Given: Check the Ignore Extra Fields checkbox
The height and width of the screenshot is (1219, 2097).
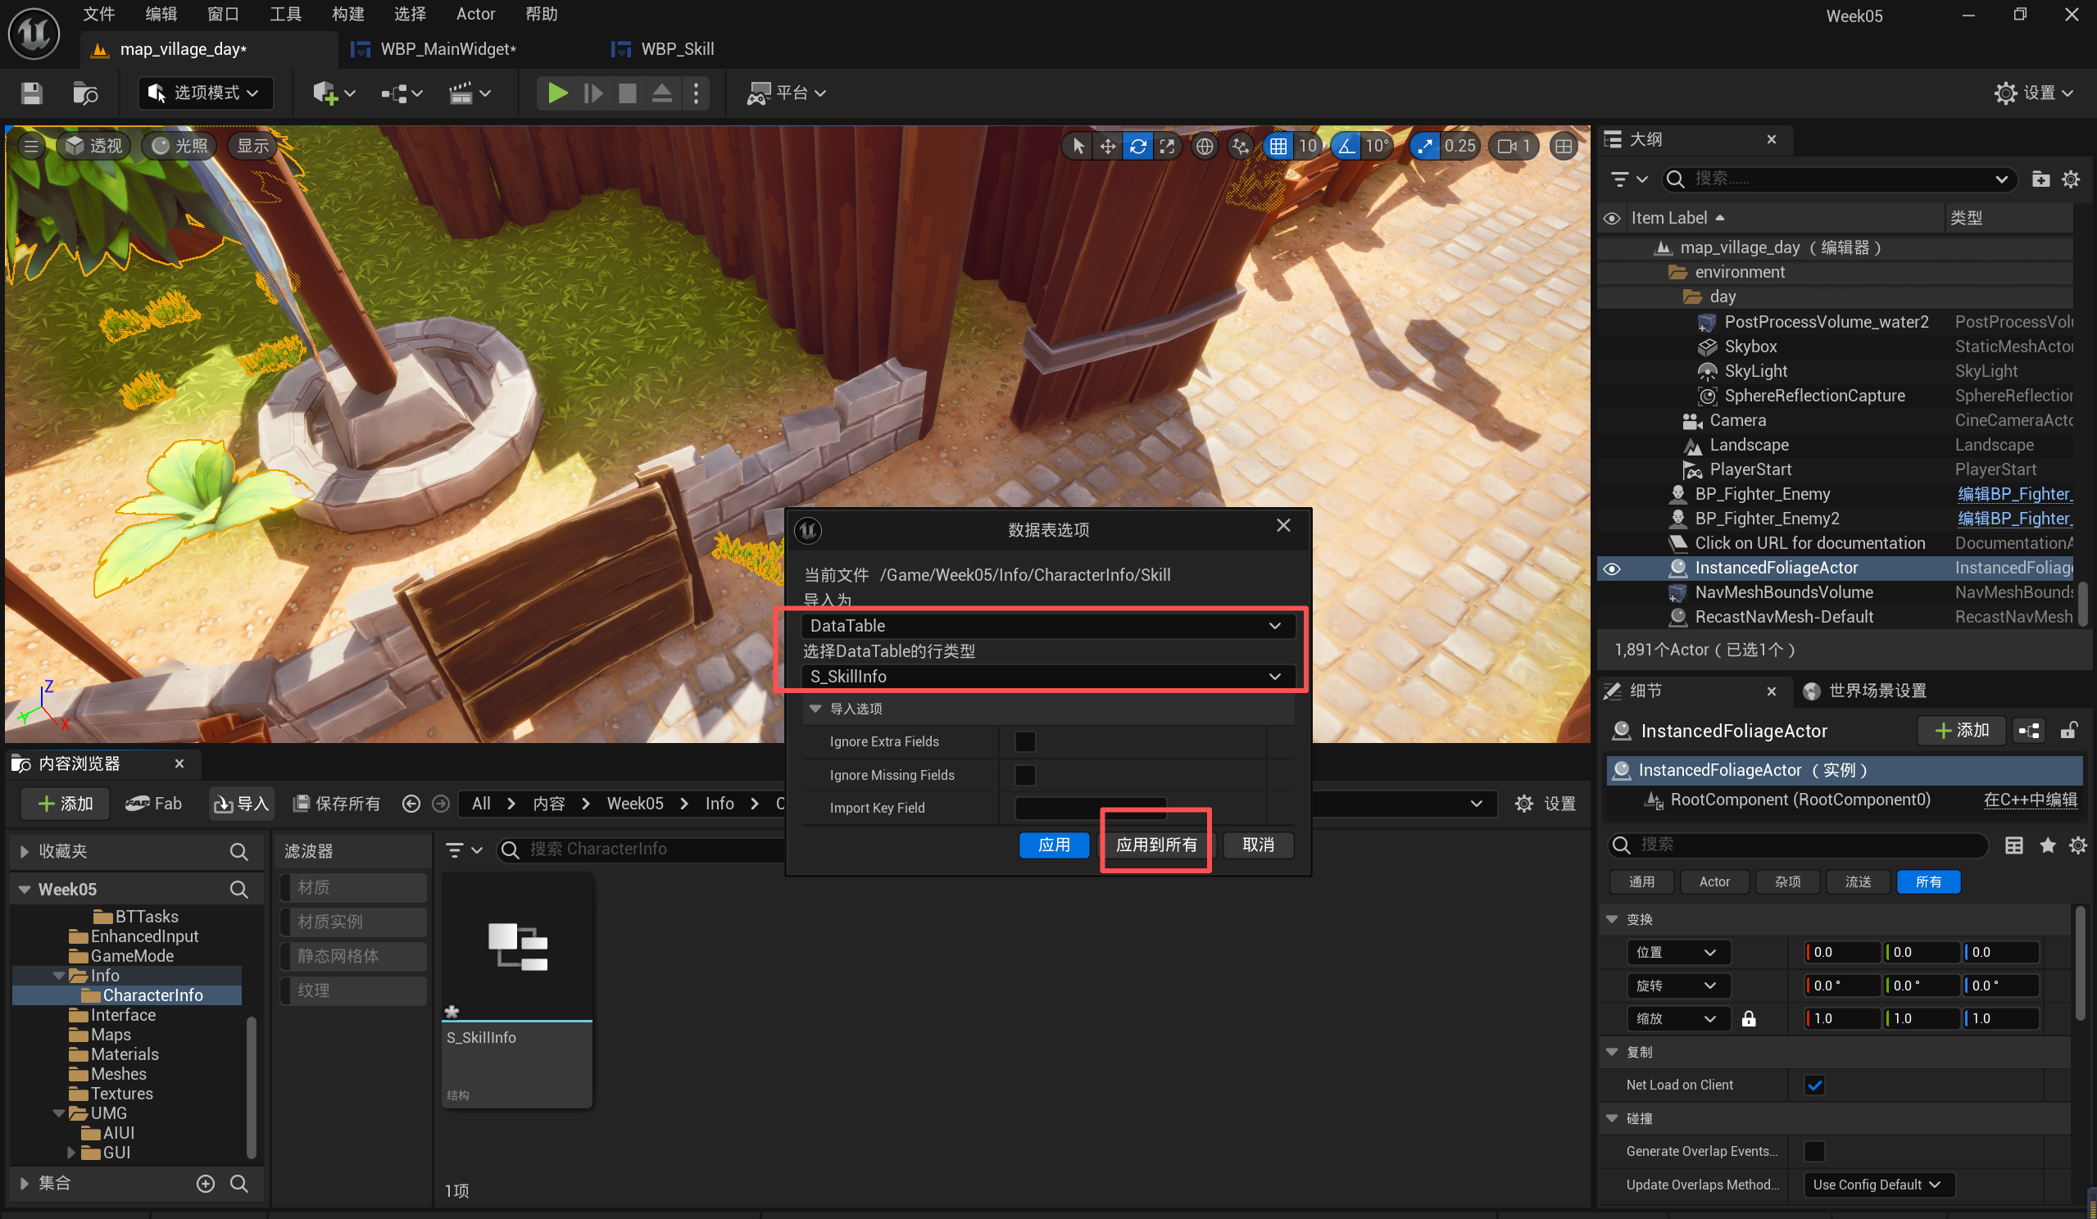Looking at the screenshot, I should 1025,741.
